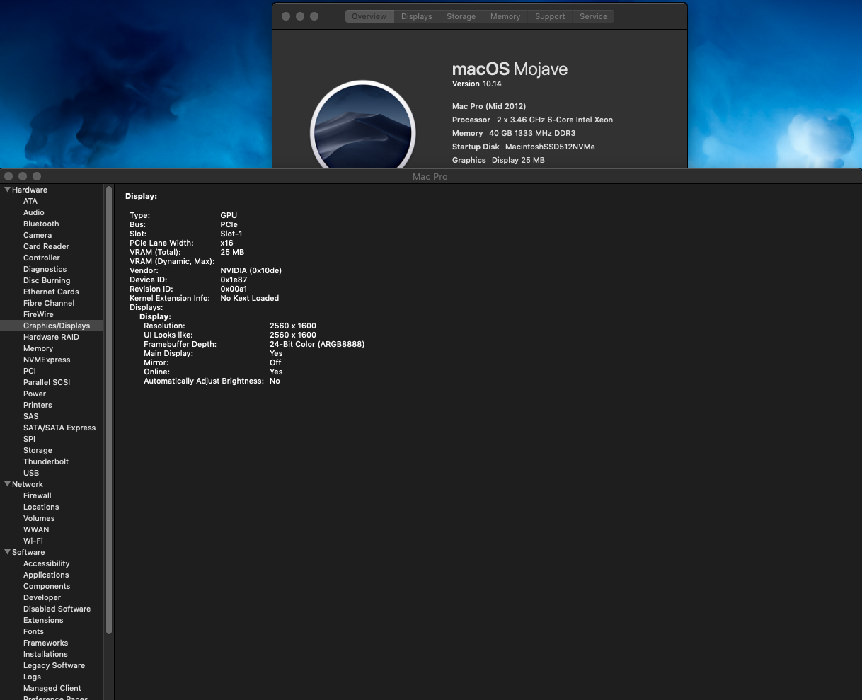
Task: Select Legacy Software in the sidebar
Action: (54, 665)
